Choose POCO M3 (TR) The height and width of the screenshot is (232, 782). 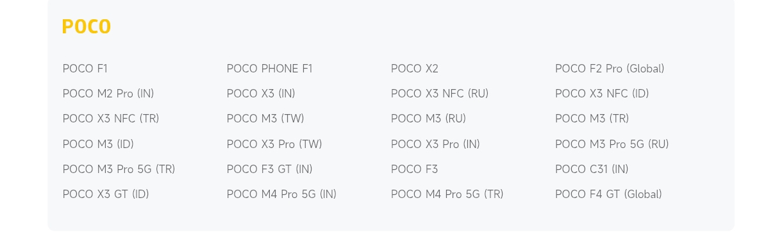(592, 119)
